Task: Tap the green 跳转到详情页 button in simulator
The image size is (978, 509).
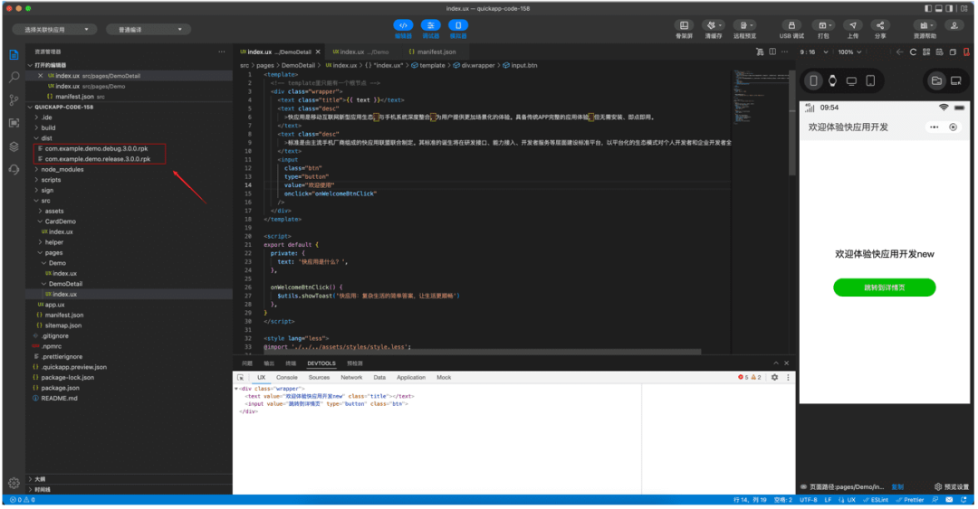Action: (x=884, y=287)
